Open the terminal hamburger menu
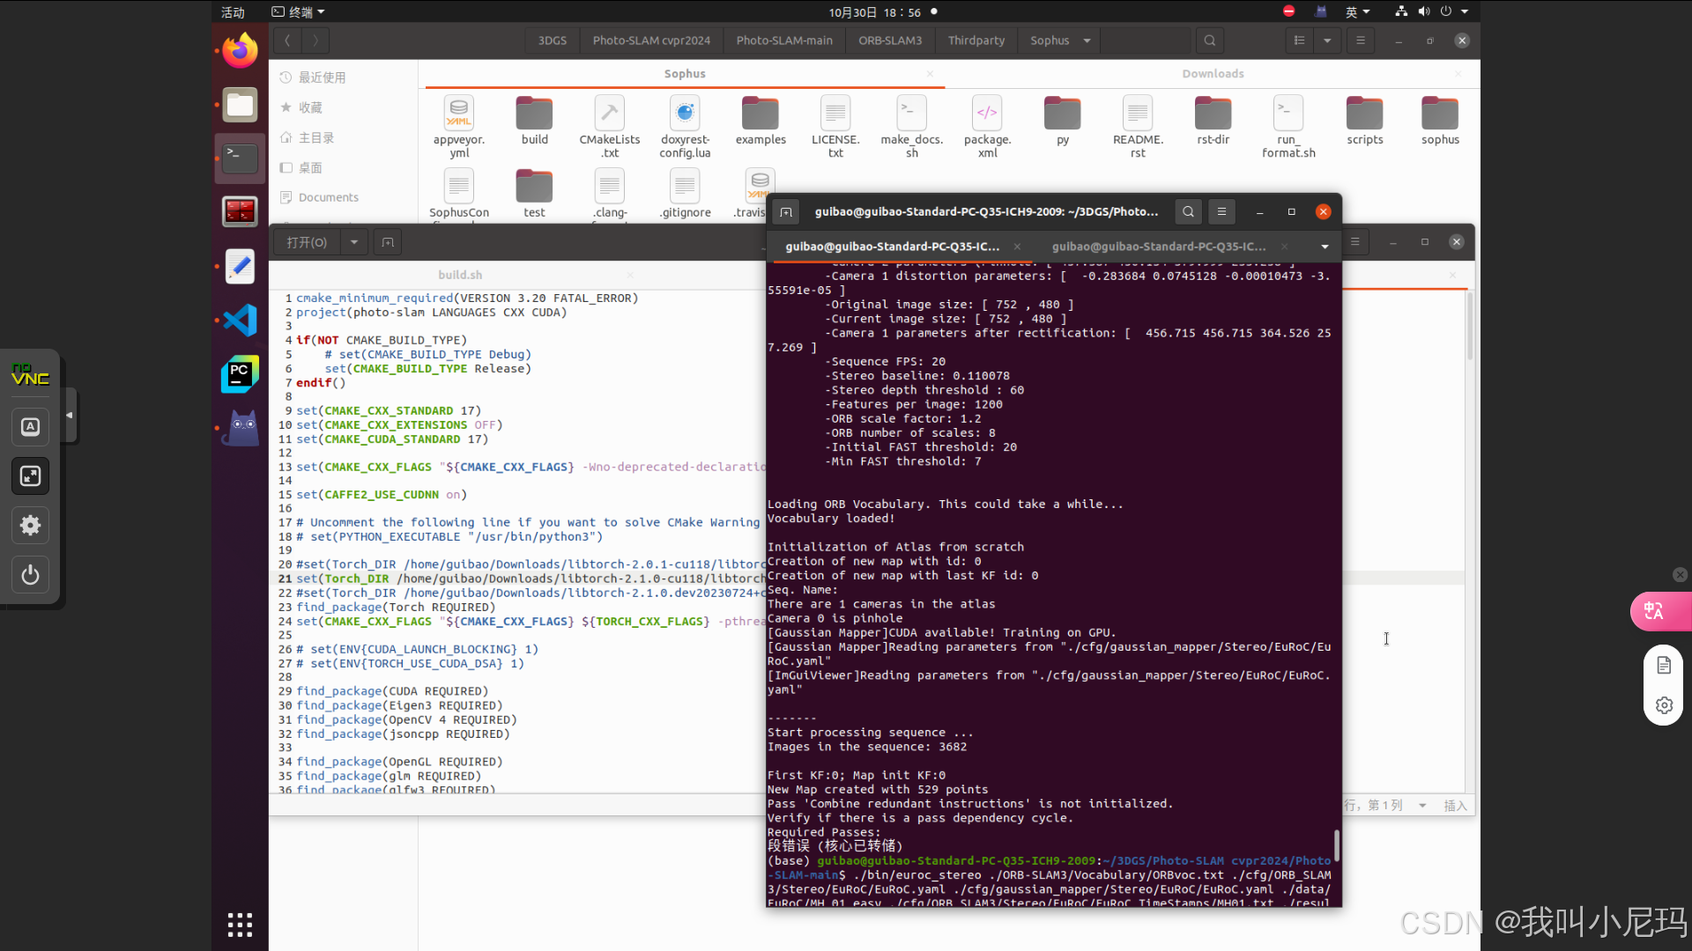The image size is (1692, 951). (x=1221, y=211)
